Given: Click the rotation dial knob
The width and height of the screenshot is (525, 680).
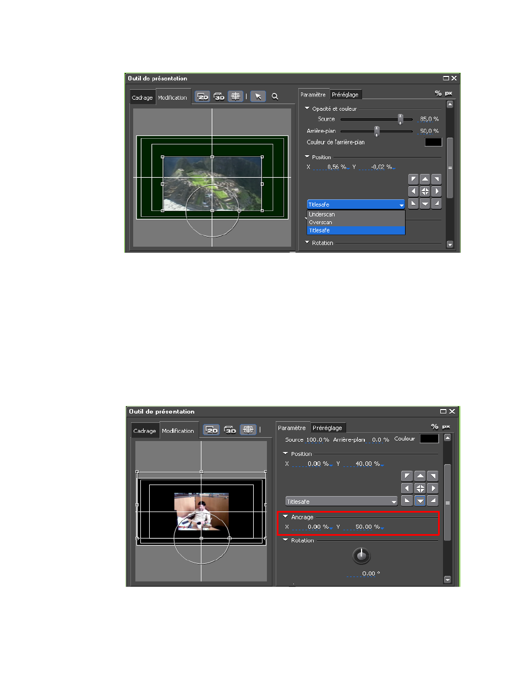Looking at the screenshot, I should pos(361,556).
